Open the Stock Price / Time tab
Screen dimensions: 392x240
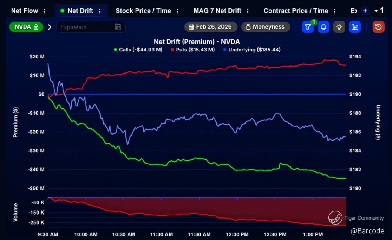click(x=143, y=11)
